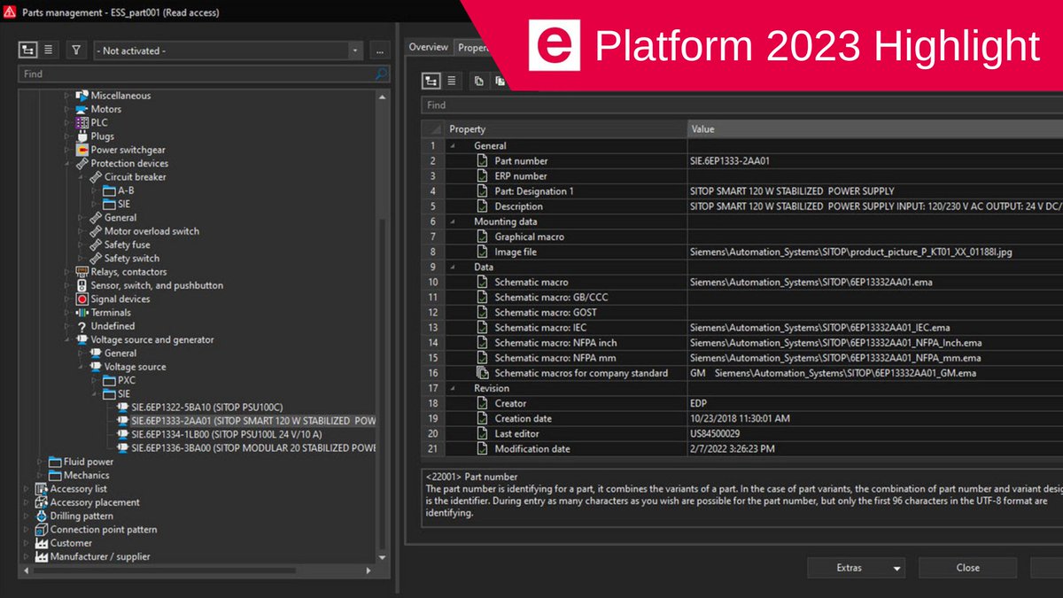The image size is (1063, 598).
Task: Switch property panel to tree view
Action: [x=431, y=81]
